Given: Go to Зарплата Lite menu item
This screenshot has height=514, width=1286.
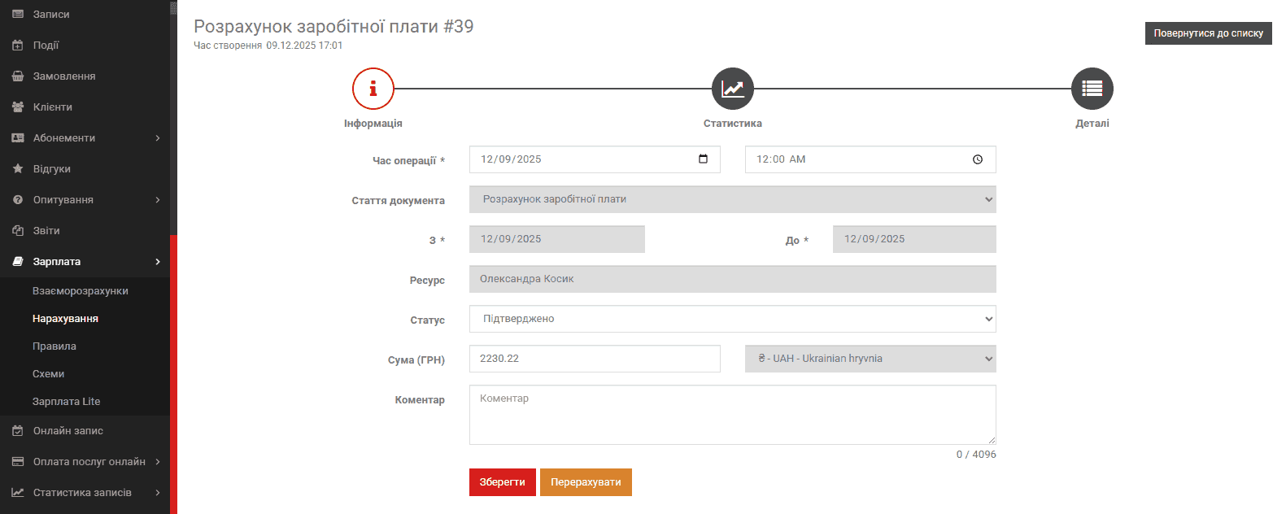Looking at the screenshot, I should point(67,402).
